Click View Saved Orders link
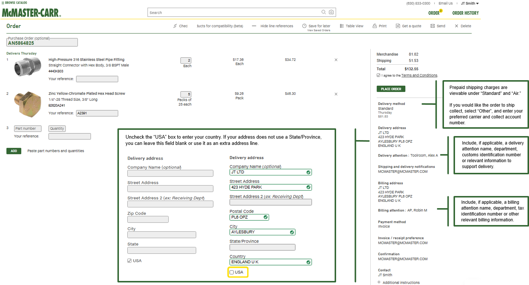This screenshot has width=529, height=285. [319, 30]
